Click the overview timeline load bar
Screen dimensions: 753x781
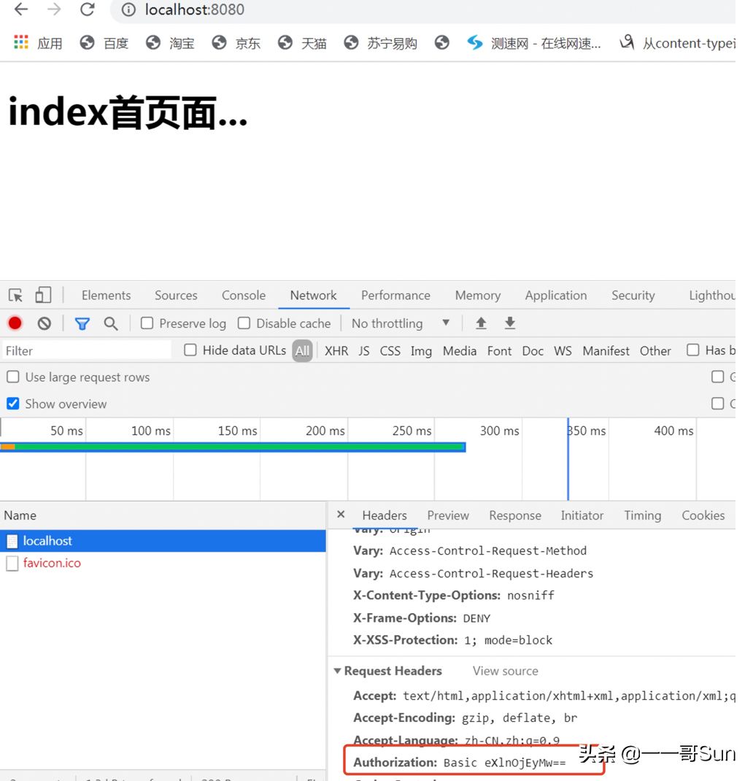point(233,447)
